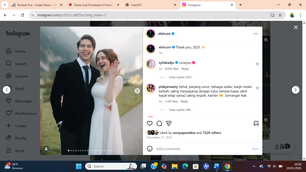
Task: Click taskbar Search box
Action: point(111,166)
